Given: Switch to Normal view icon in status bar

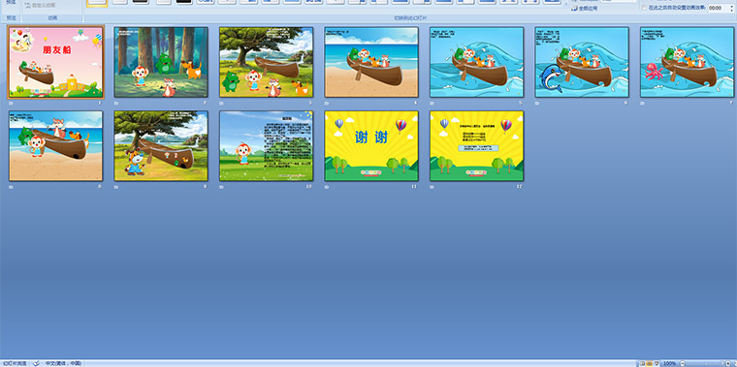Looking at the screenshot, I should pos(642,364).
